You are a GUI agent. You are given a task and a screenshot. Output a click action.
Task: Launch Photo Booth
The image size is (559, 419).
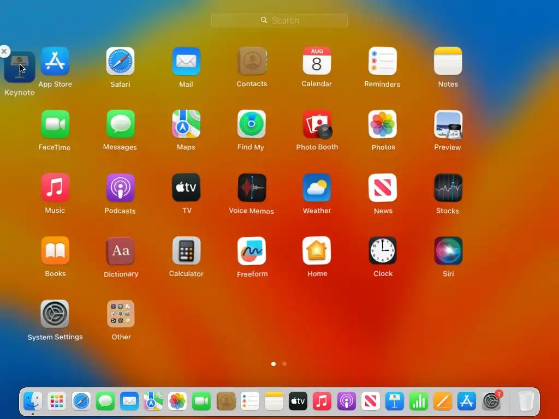(x=317, y=124)
